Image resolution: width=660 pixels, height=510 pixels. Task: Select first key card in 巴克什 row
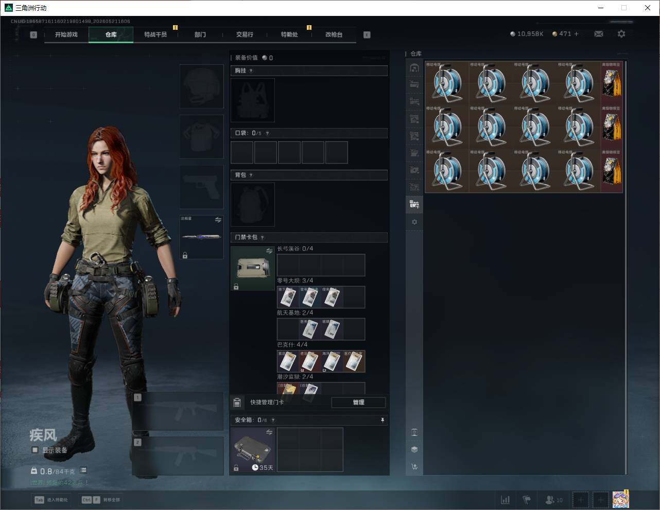pos(288,361)
